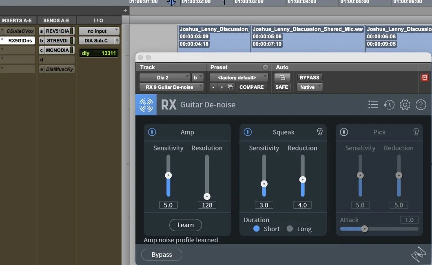Click the Pick Attack 1.0 value field
Screen dimensions: 432x265
[409, 220]
